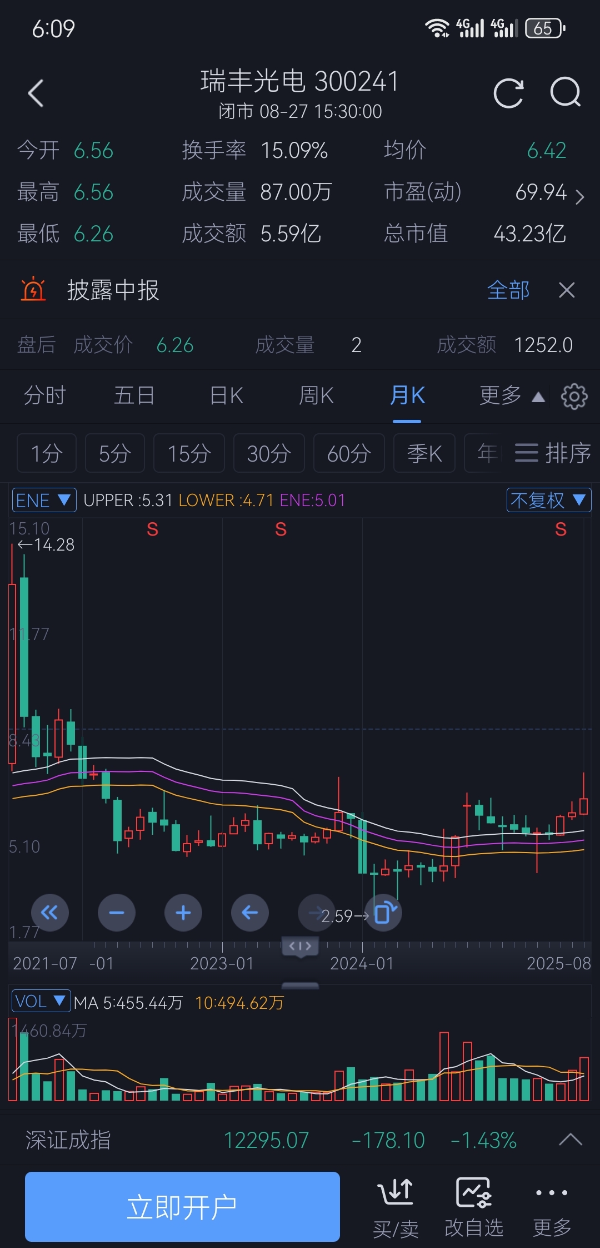Tap the UPPER :5.31 indicator reading

128,500
